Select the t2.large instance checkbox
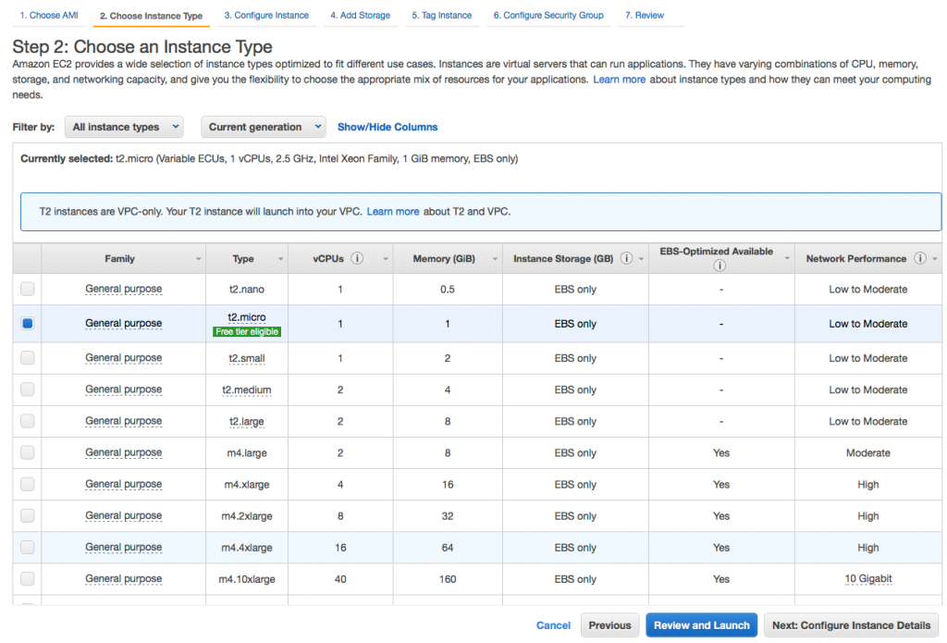The width and height of the screenshot is (947, 643). 27,421
